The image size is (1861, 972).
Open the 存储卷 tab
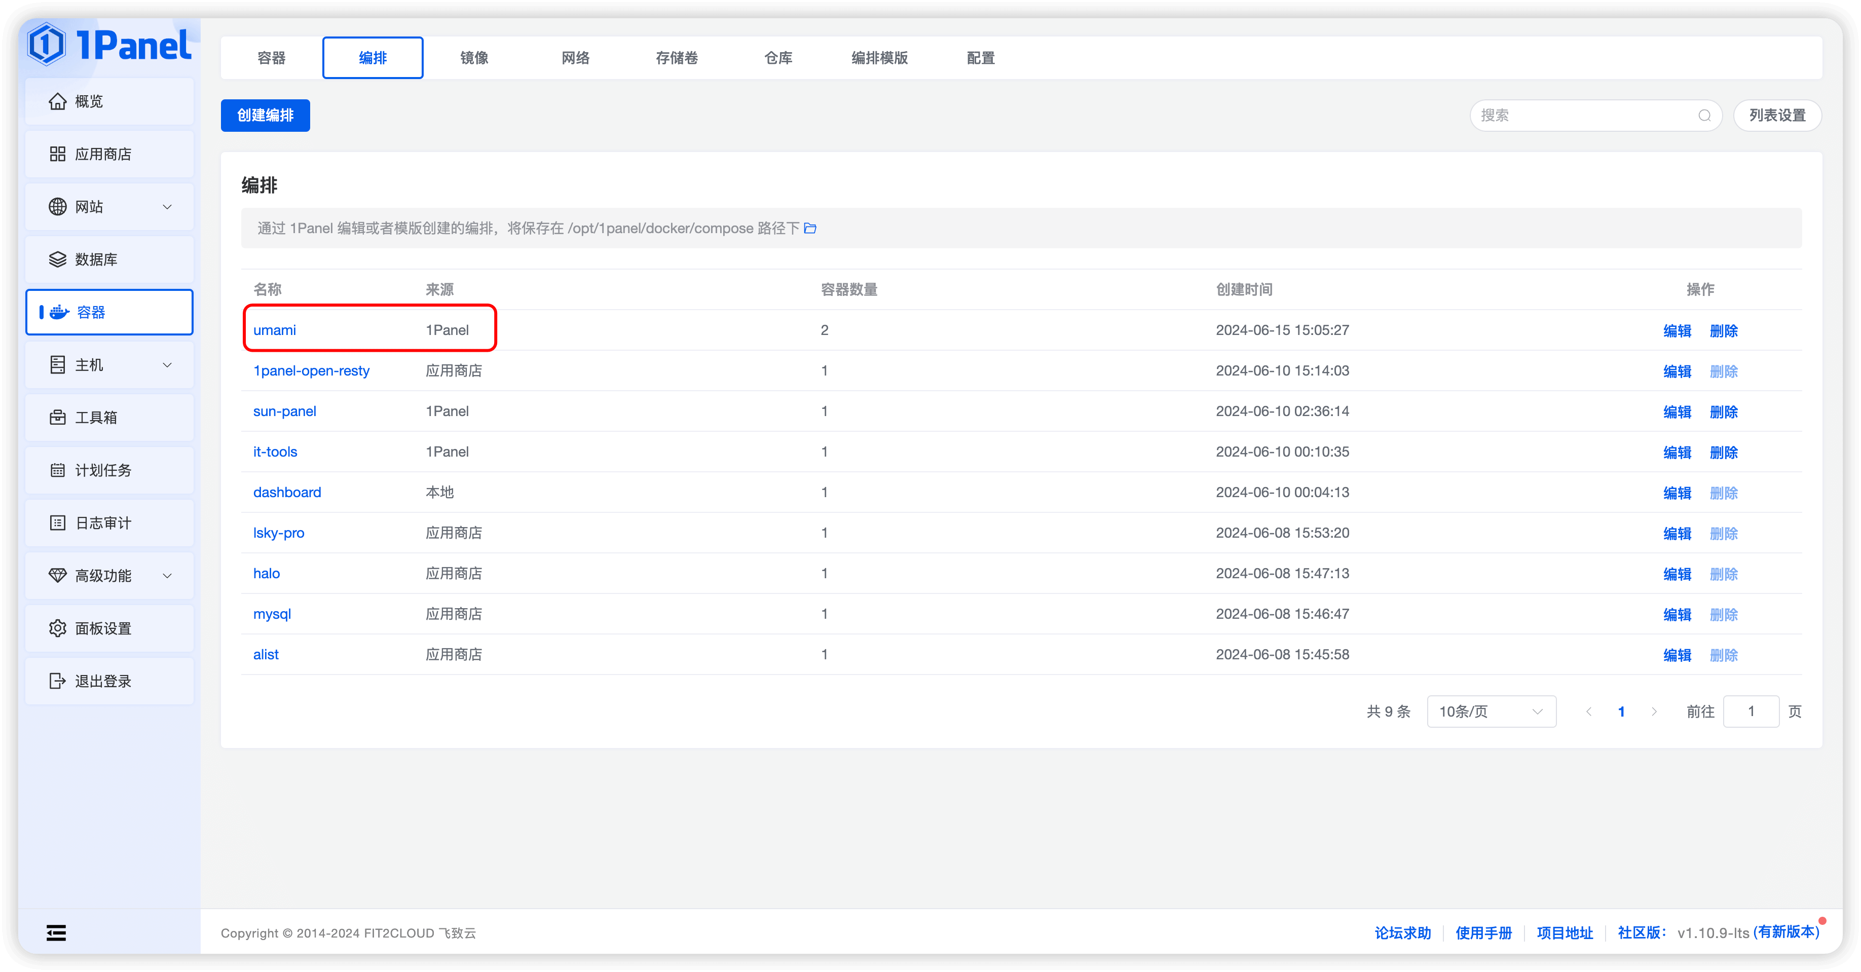coord(676,58)
